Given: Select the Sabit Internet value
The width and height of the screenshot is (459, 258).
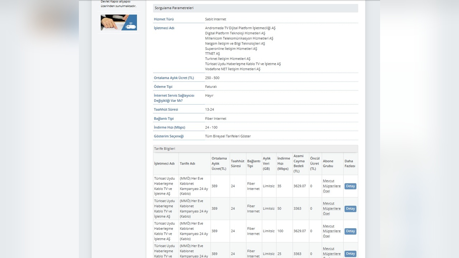Looking at the screenshot, I should coord(216,19).
